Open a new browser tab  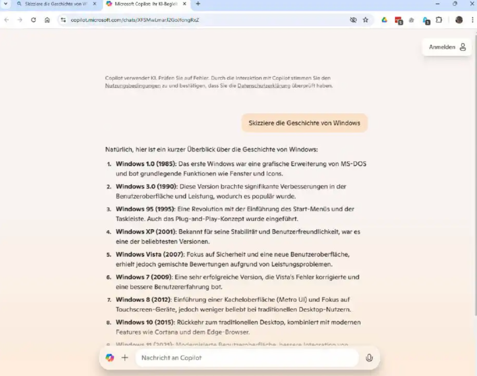198,4
